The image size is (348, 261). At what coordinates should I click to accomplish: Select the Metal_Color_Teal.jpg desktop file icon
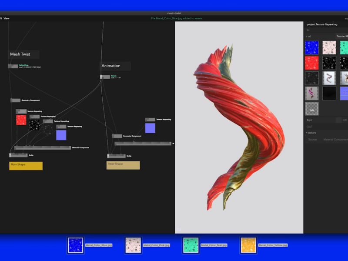point(191,245)
